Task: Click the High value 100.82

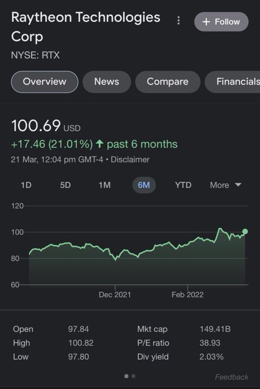Action: (x=81, y=343)
